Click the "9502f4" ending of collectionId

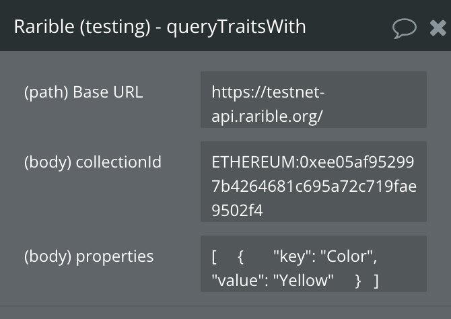click(238, 211)
